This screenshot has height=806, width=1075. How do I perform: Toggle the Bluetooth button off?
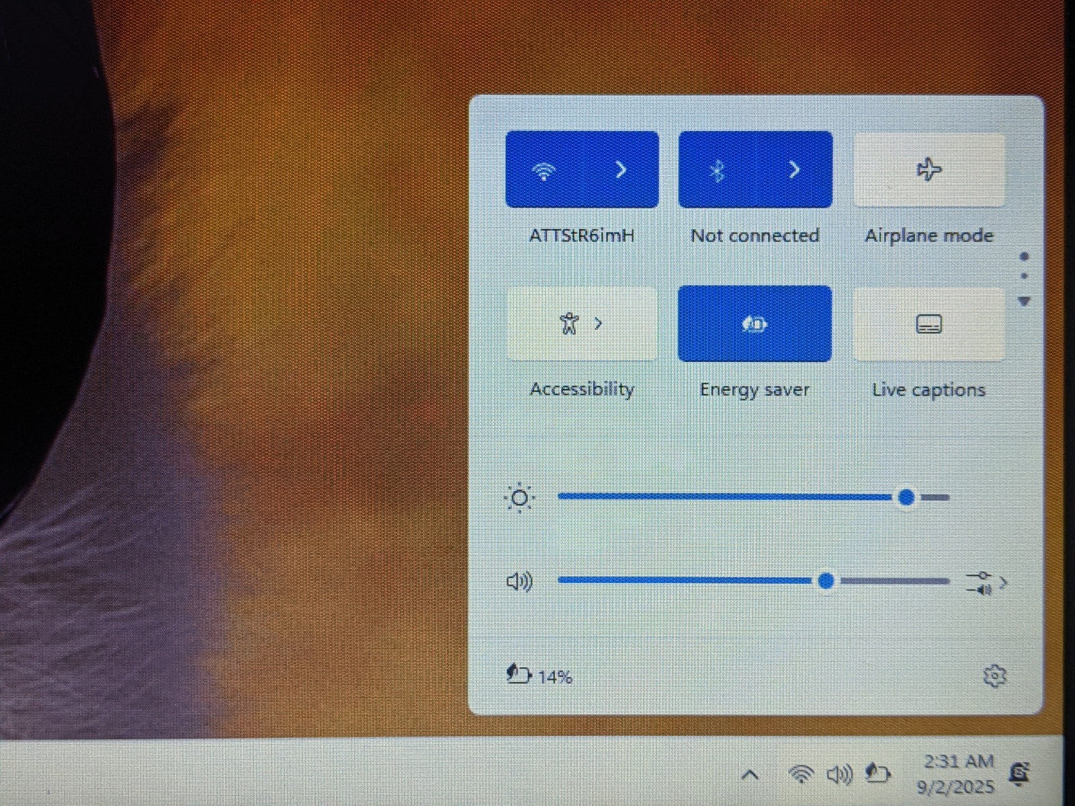717,170
